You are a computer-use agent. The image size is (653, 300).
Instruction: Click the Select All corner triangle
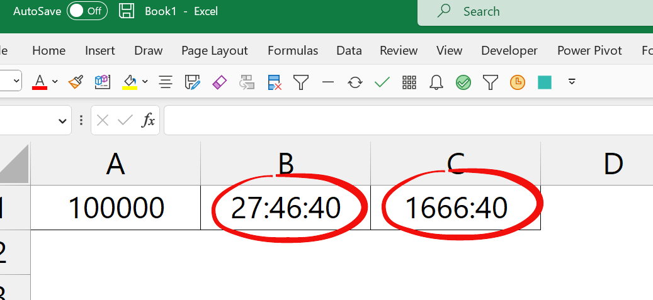14,164
